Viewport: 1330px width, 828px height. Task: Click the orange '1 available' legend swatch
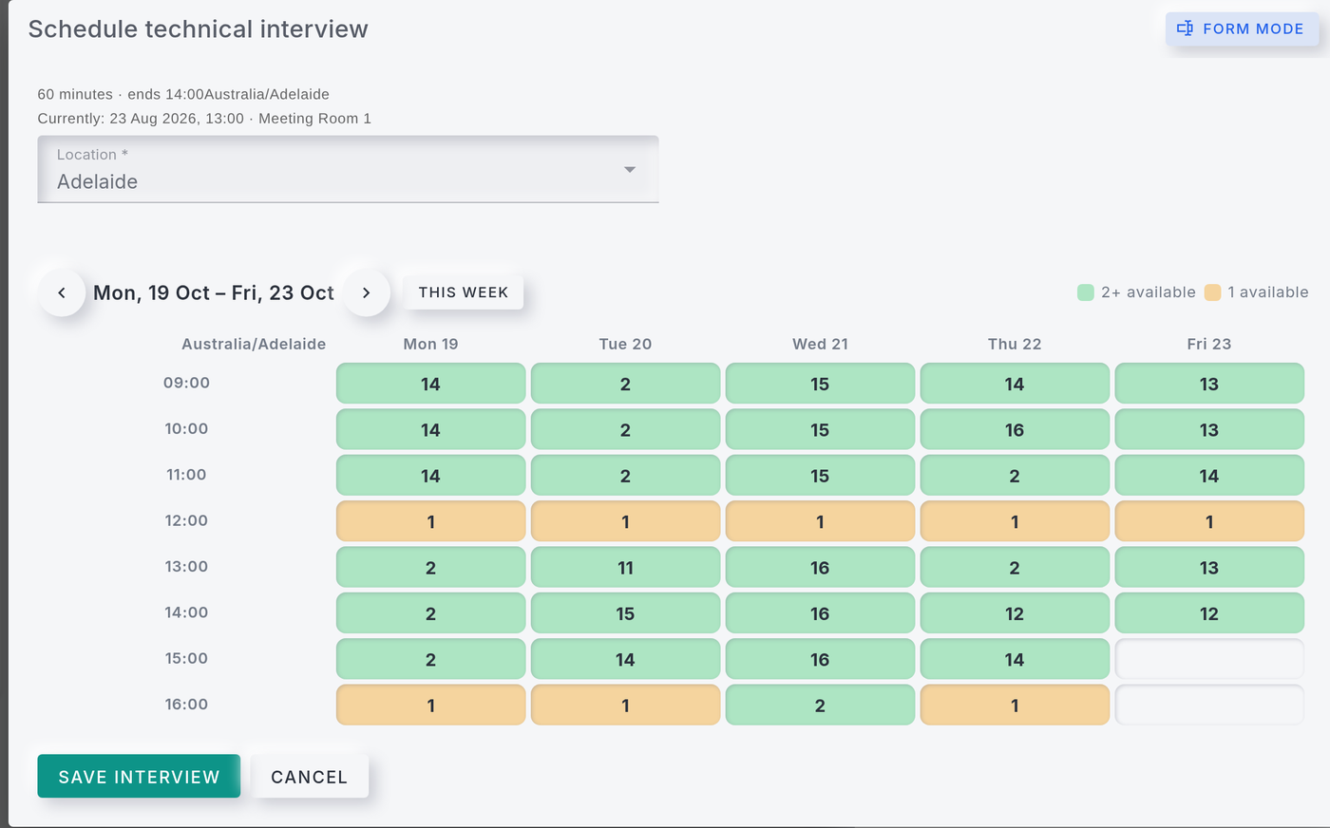[x=1212, y=292]
